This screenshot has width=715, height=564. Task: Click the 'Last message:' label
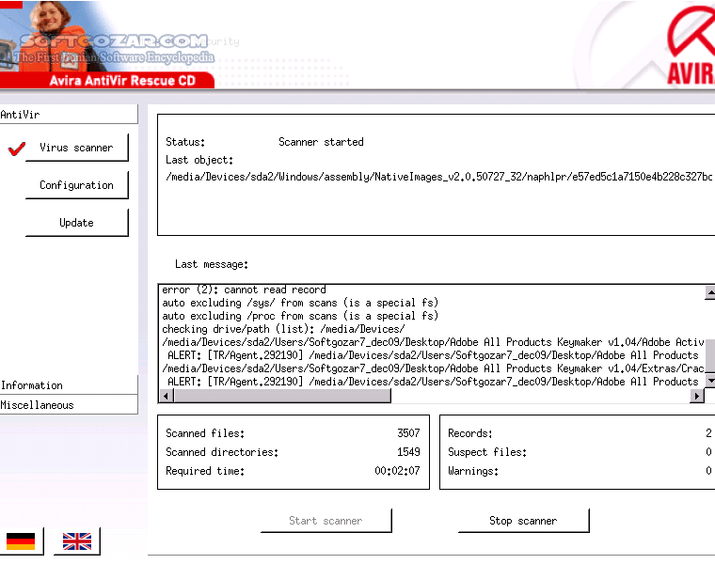[212, 264]
